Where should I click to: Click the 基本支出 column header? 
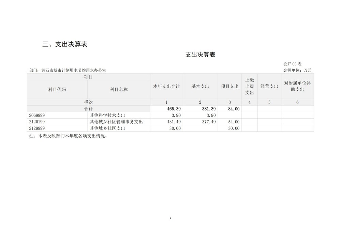(200, 87)
